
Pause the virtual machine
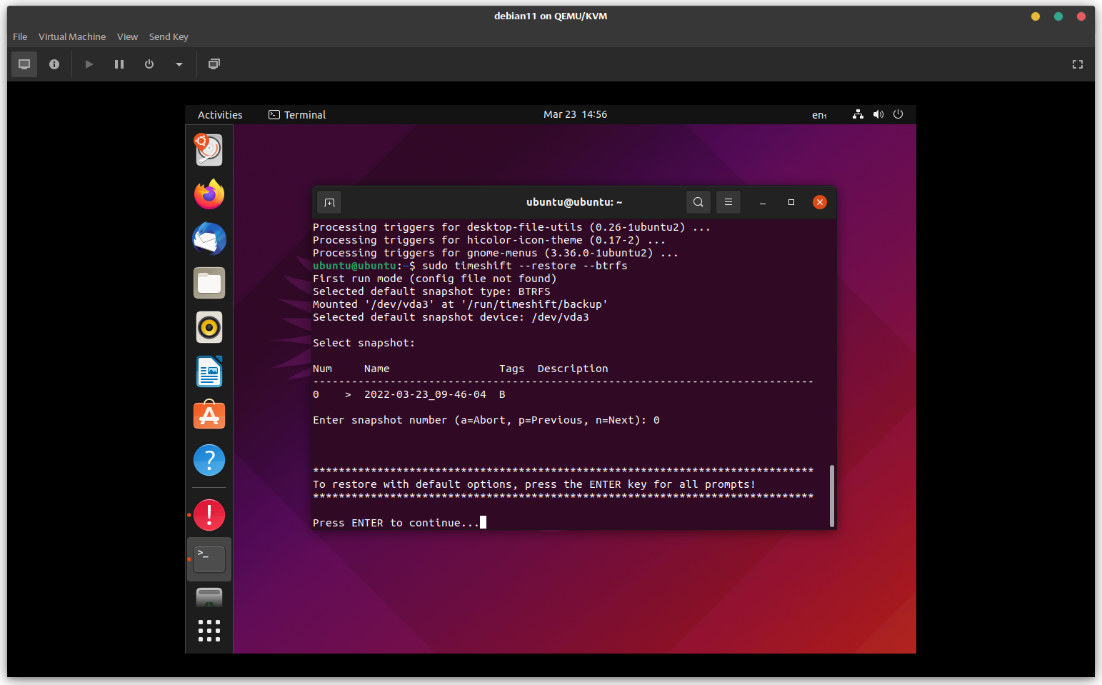(119, 64)
